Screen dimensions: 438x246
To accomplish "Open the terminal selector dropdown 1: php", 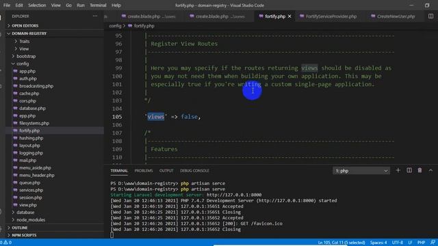I will pyautogui.click(x=361, y=171).
